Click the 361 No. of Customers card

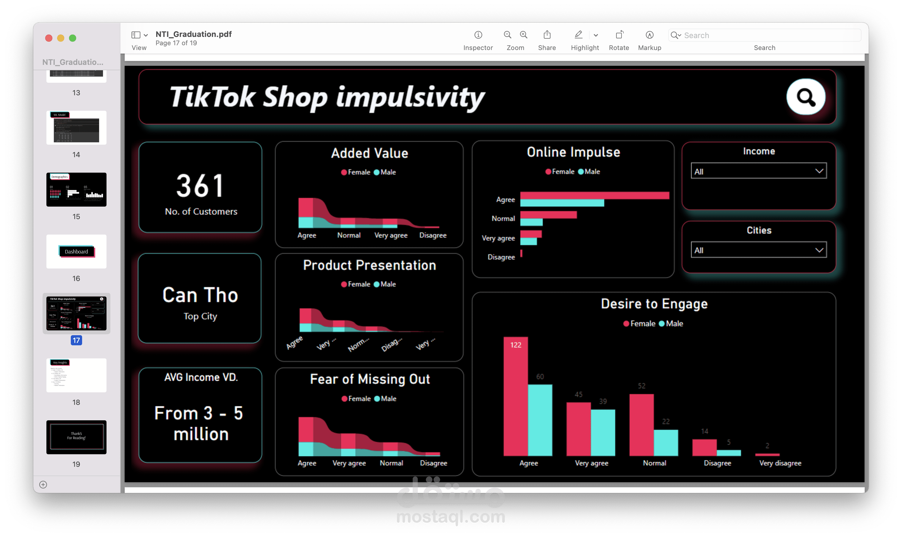(x=200, y=187)
